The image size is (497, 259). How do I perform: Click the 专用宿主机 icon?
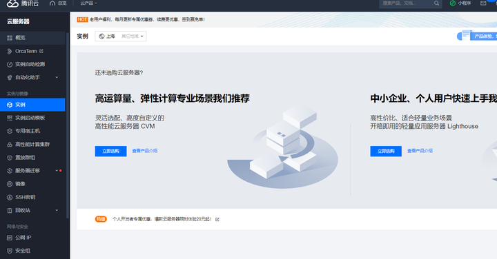(x=10, y=131)
